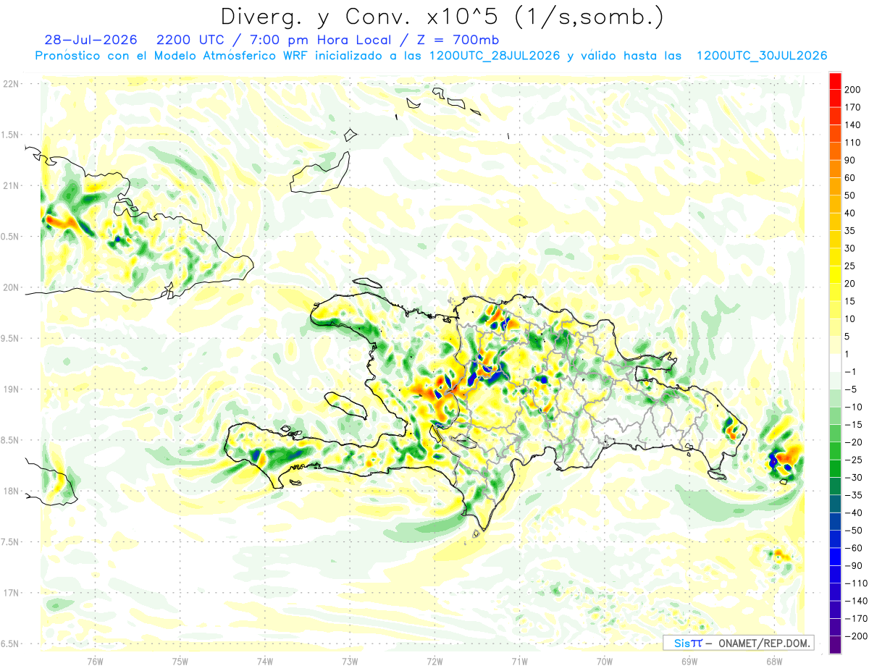This screenshot has width=869, height=671.
Task: Click the date text '28-Jul-2026'
Action: (89, 40)
